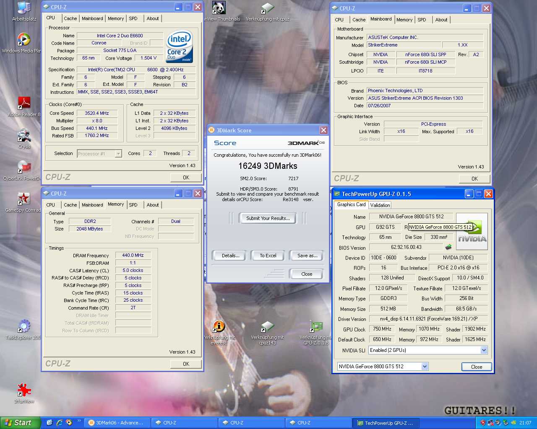Open the red Security Center shield tray icon
The width and height of the screenshot is (537, 429).
[483, 423]
